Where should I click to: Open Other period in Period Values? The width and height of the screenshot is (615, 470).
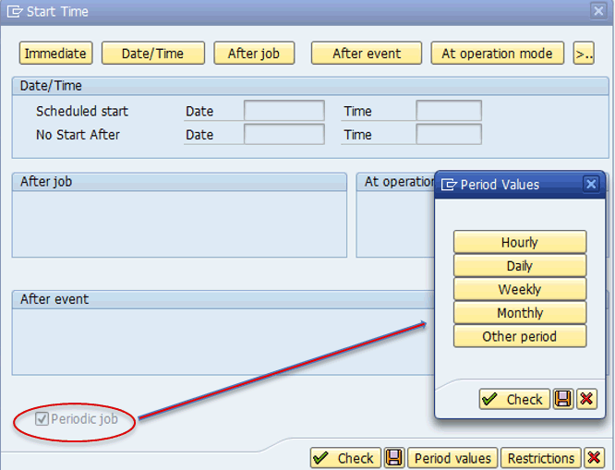point(520,336)
